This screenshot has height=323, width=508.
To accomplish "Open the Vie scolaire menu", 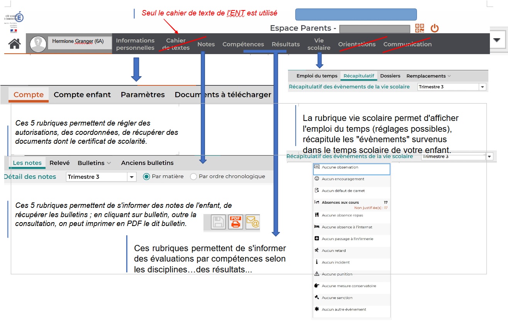I will tap(319, 44).
